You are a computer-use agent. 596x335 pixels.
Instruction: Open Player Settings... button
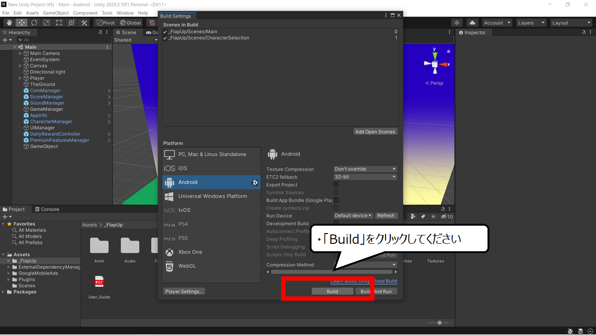pos(184,291)
